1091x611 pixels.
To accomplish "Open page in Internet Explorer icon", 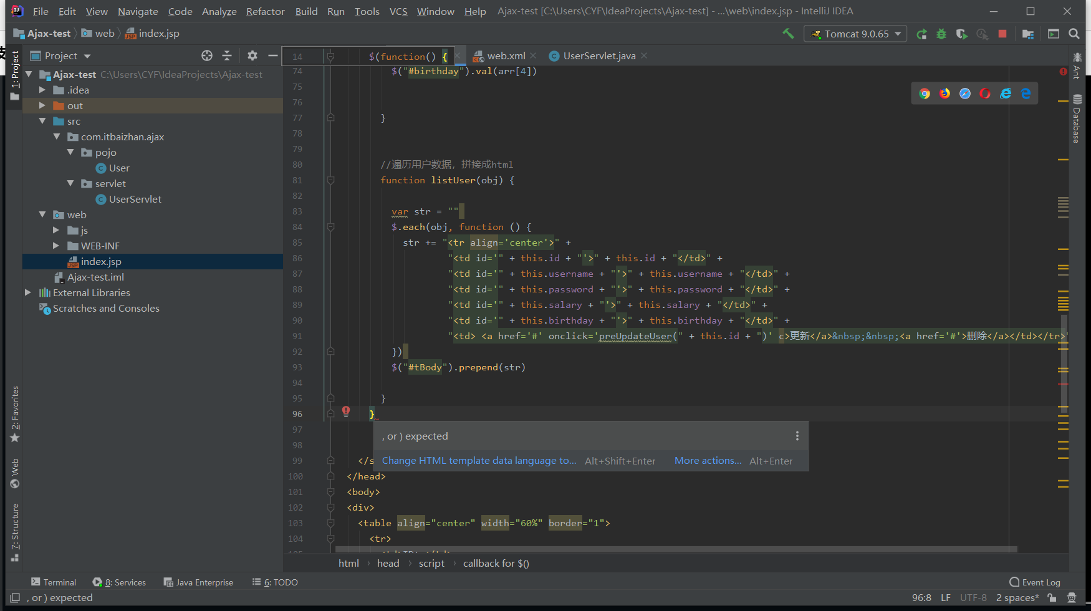I will (x=1006, y=94).
